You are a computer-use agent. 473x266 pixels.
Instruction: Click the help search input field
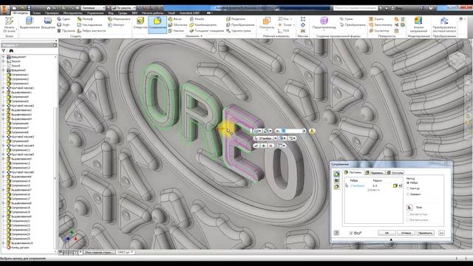coord(355,8)
